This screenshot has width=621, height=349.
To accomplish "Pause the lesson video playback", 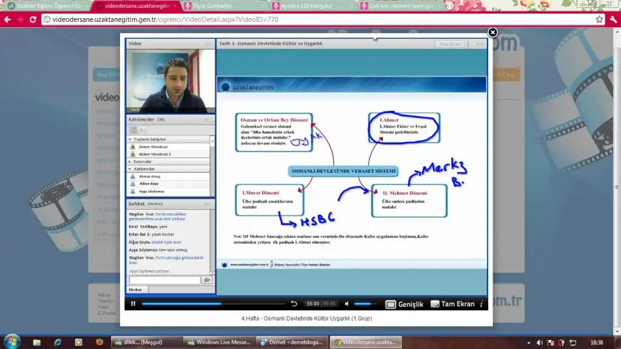I will tap(133, 304).
